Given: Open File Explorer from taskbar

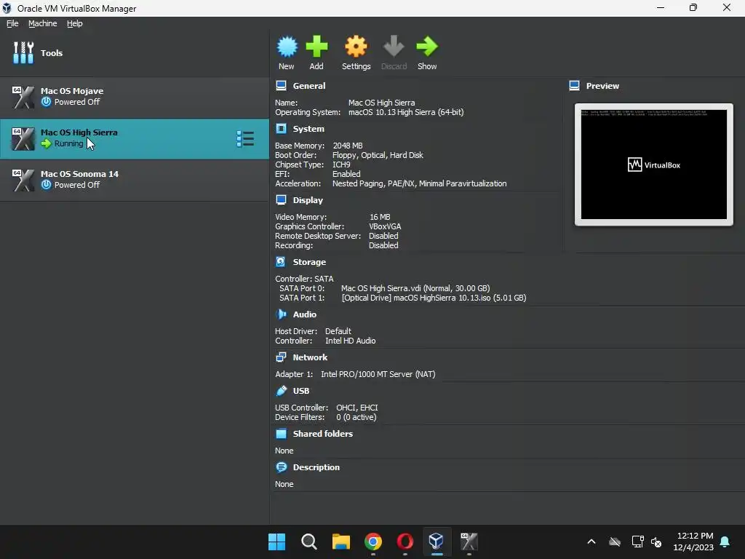Looking at the screenshot, I should [x=340, y=542].
